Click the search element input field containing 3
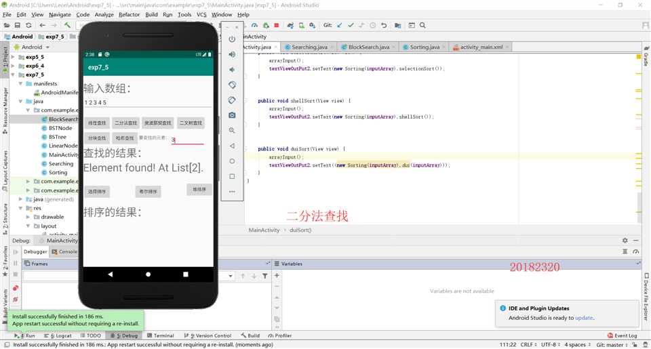The width and height of the screenshot is (651, 349). point(186,140)
